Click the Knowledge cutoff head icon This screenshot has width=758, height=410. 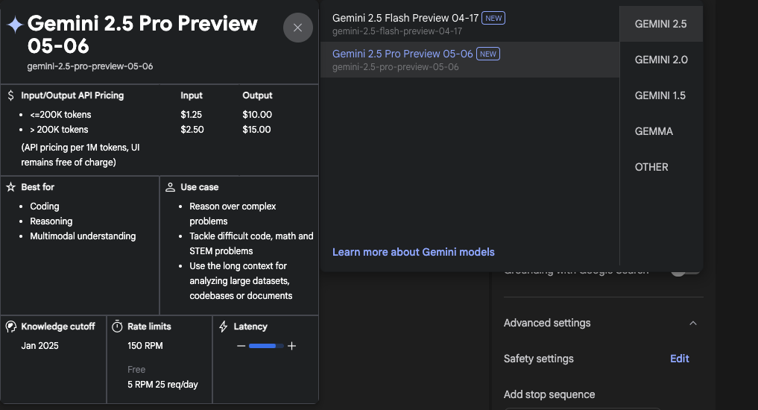coord(10,327)
